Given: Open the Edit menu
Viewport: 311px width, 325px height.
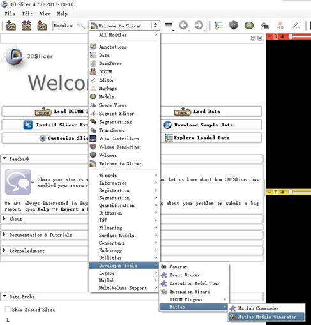Looking at the screenshot, I should 27,14.
